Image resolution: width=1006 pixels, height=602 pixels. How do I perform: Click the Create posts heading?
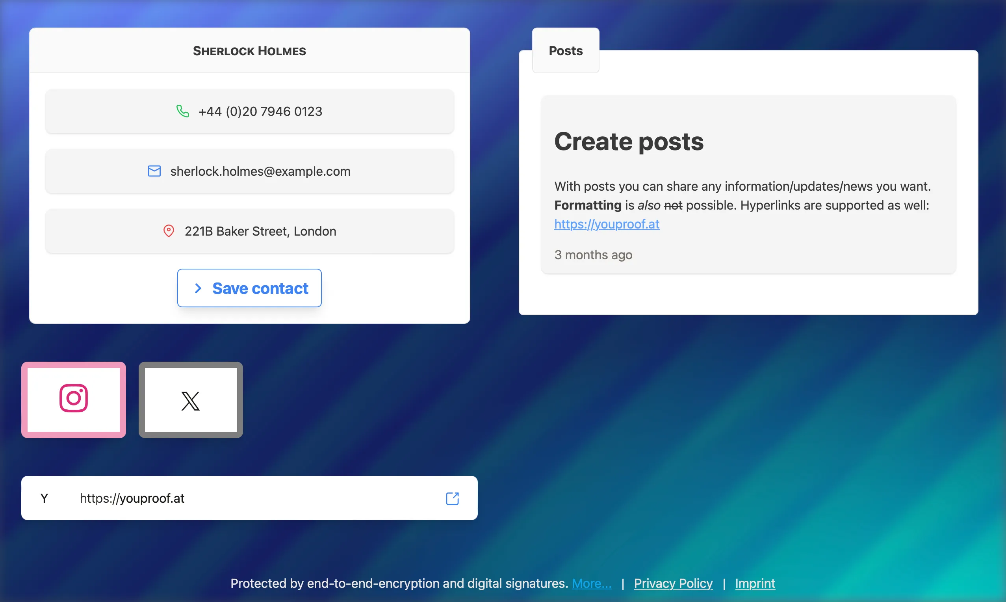click(x=629, y=141)
